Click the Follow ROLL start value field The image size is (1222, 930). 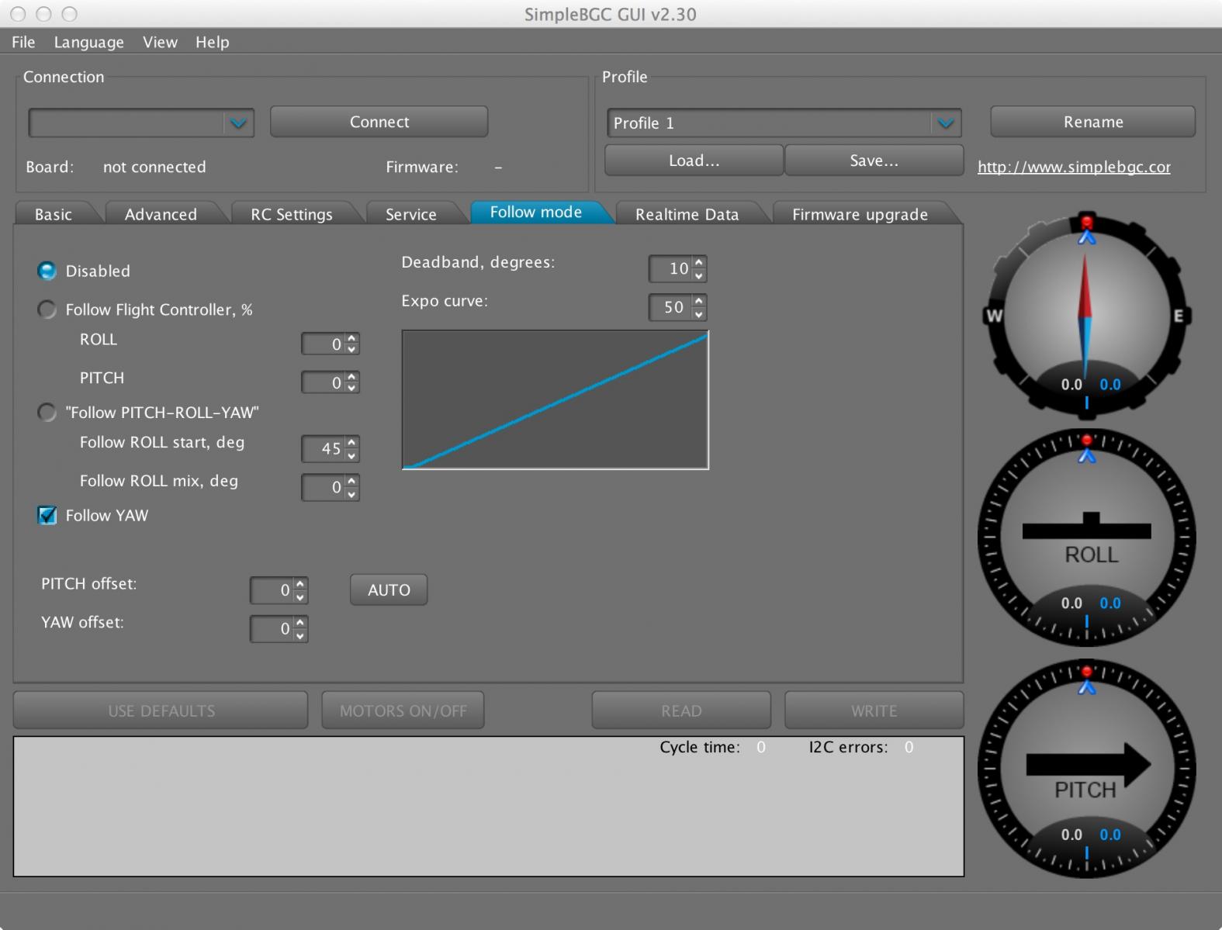tap(324, 448)
